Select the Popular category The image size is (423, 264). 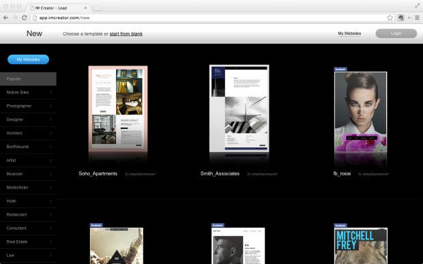click(x=28, y=78)
